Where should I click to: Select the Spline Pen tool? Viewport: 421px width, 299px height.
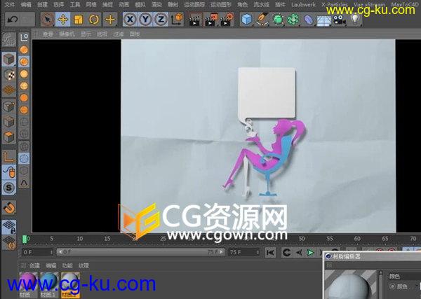pyautogui.click(x=262, y=20)
